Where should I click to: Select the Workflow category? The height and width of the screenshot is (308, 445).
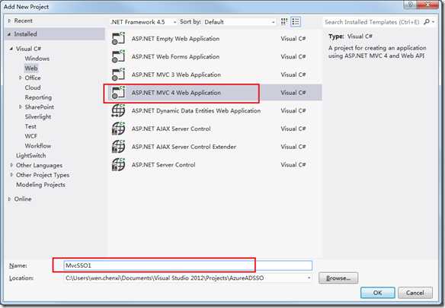coord(38,146)
